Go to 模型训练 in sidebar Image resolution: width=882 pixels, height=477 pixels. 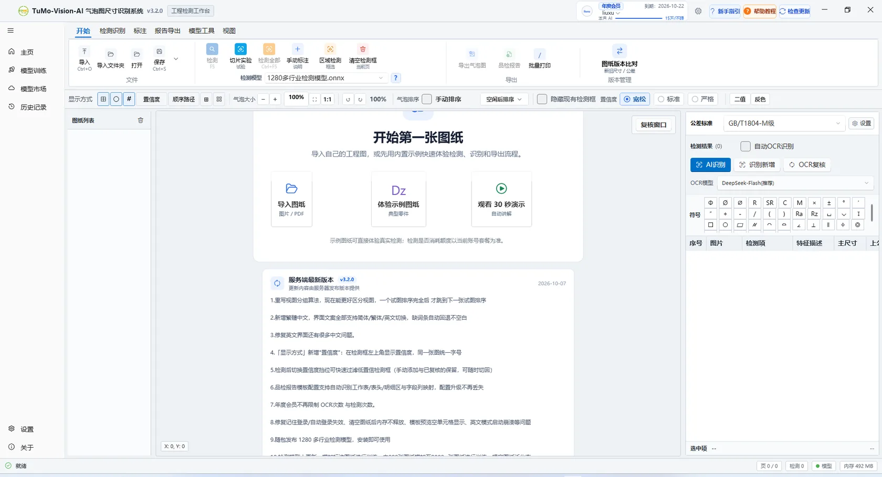[33, 70]
